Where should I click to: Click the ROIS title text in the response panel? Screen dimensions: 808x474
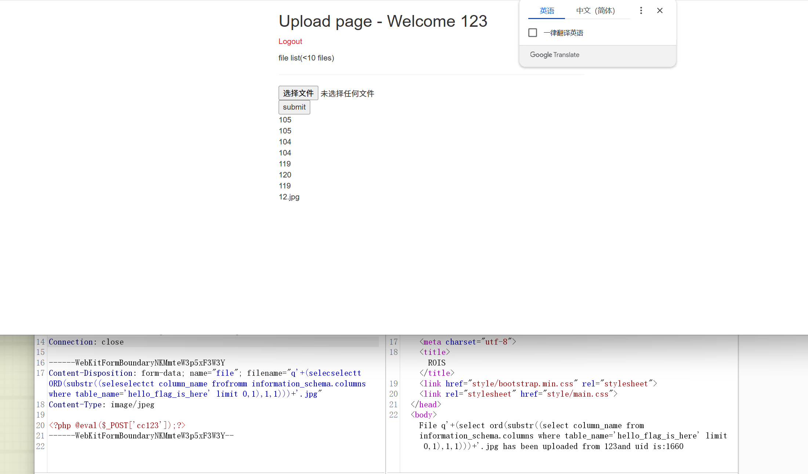click(436, 363)
